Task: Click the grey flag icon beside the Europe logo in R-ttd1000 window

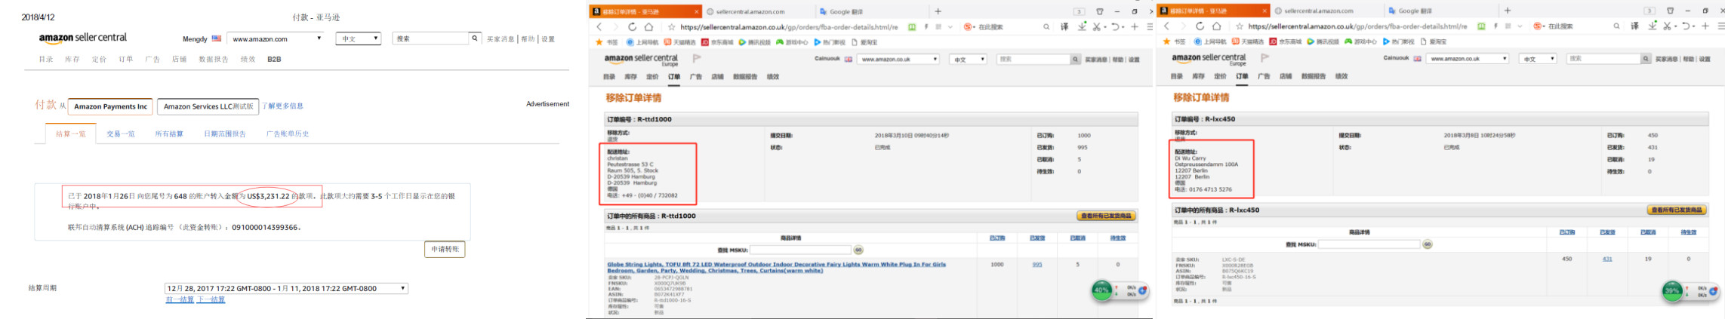Action: point(697,58)
